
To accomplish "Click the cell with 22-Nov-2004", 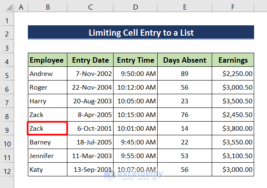I will (90, 88).
